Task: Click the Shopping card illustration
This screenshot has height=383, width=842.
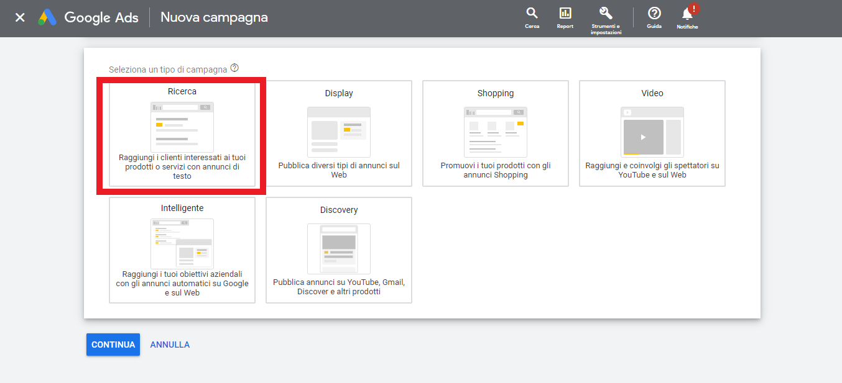Action: [496, 132]
